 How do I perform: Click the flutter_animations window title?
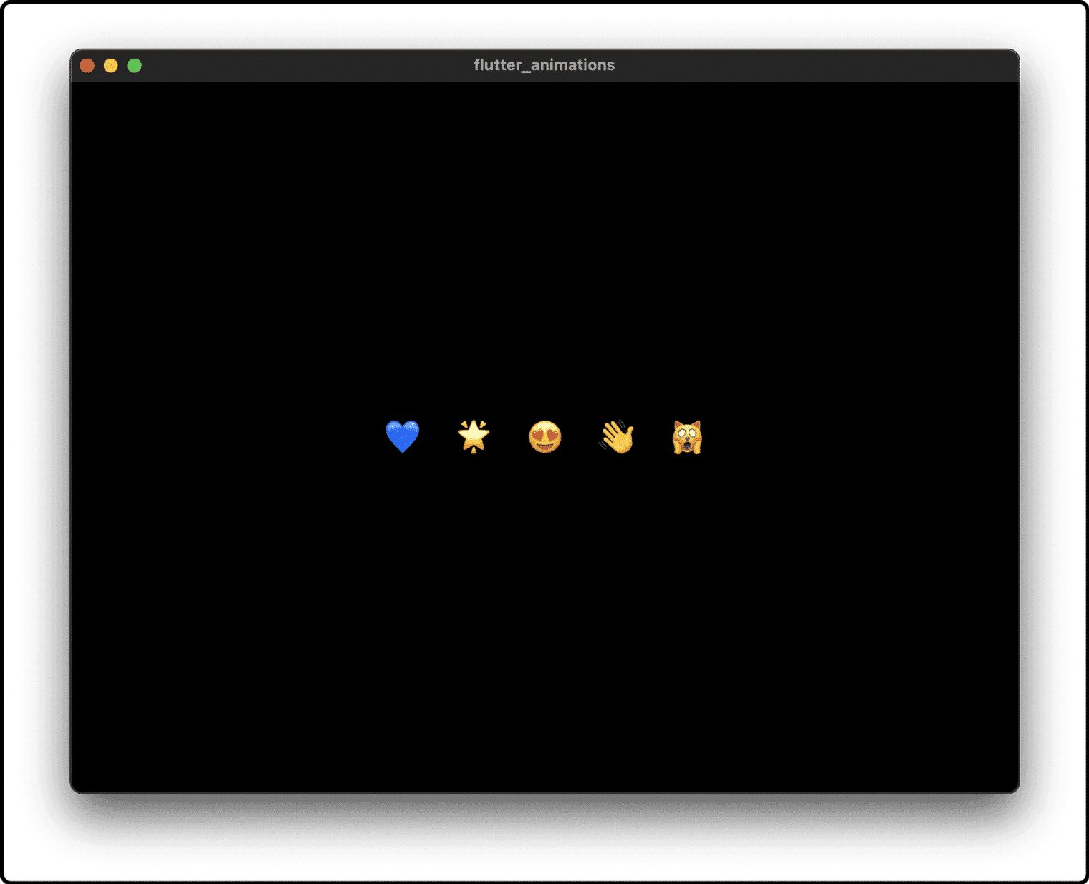coord(544,65)
